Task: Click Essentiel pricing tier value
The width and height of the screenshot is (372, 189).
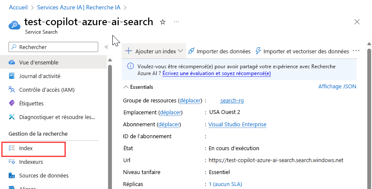Action: [x=219, y=172]
